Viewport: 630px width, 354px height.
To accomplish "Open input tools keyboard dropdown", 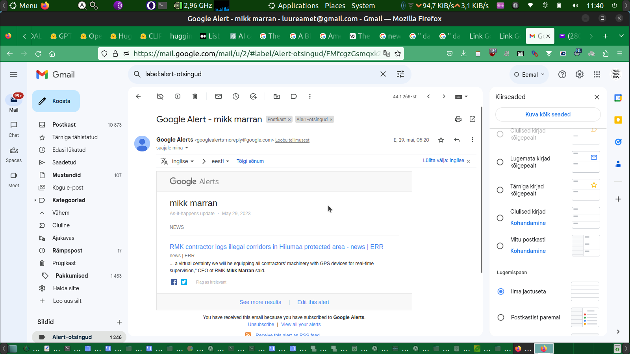I will click(461, 96).
